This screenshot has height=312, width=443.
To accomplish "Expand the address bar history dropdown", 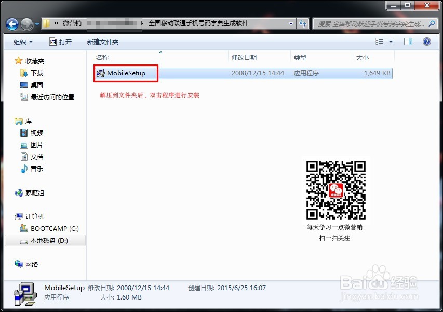I will click(x=291, y=24).
